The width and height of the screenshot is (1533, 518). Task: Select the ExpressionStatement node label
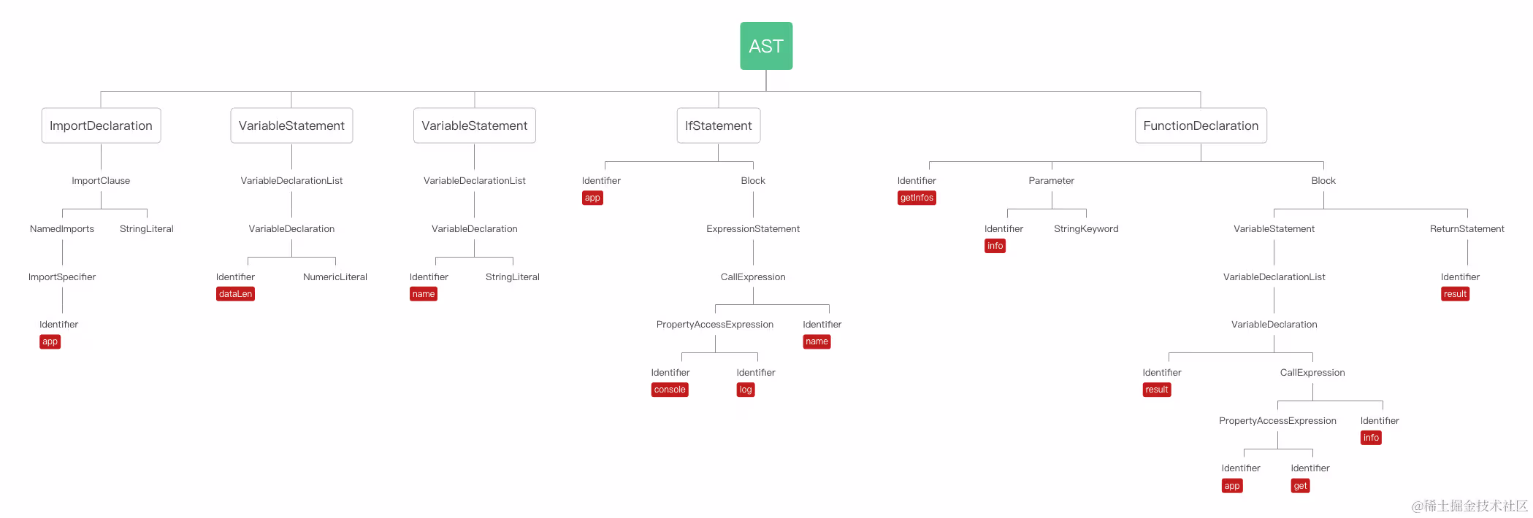click(753, 229)
